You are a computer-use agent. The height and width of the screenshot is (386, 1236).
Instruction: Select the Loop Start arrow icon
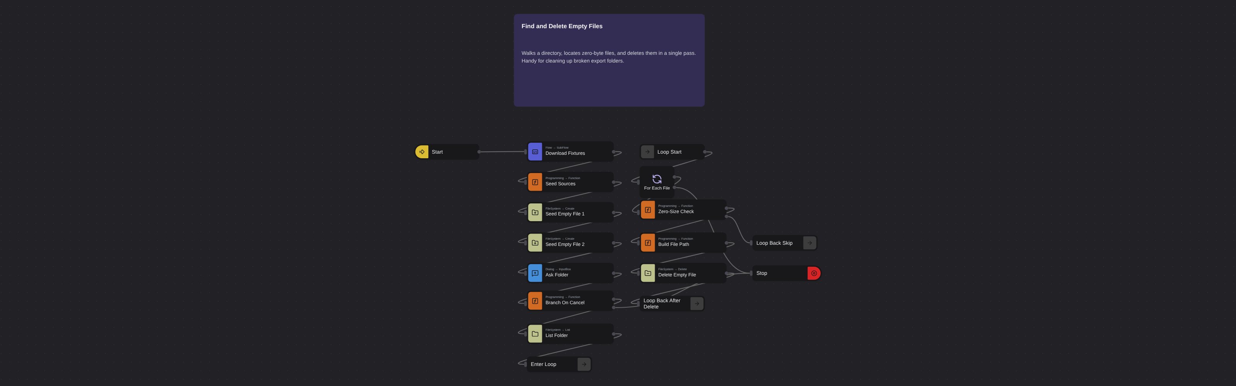tap(647, 152)
